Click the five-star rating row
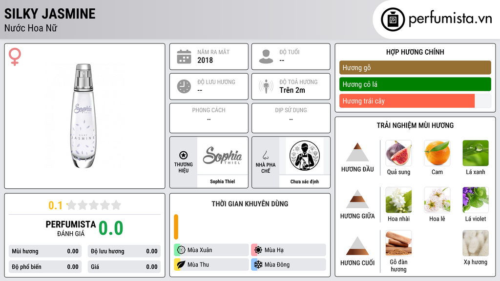Screen dimensions: 500x281 click(94, 205)
